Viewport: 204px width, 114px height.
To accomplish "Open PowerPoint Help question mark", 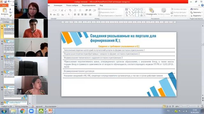I will click(202, 5).
